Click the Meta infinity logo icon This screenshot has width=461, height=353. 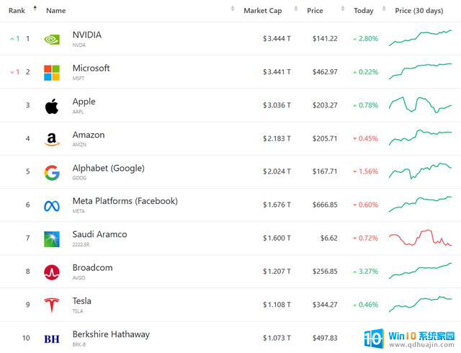[52, 206]
